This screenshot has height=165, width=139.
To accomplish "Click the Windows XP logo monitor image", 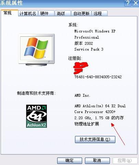I will coord(37,50).
